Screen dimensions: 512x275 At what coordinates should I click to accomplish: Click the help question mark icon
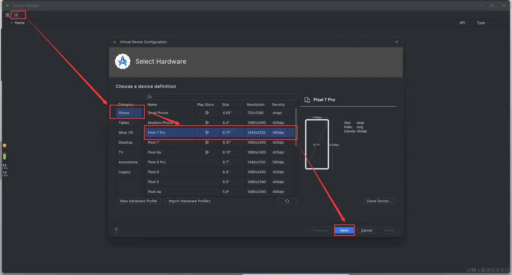pyautogui.click(x=116, y=230)
